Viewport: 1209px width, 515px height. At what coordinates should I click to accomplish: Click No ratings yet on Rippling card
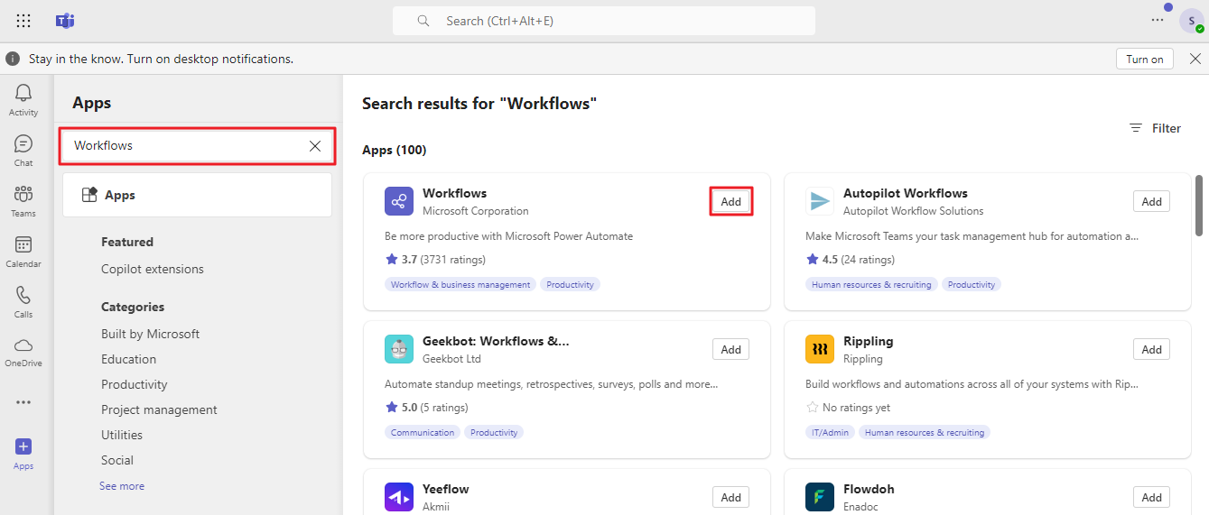coord(856,408)
